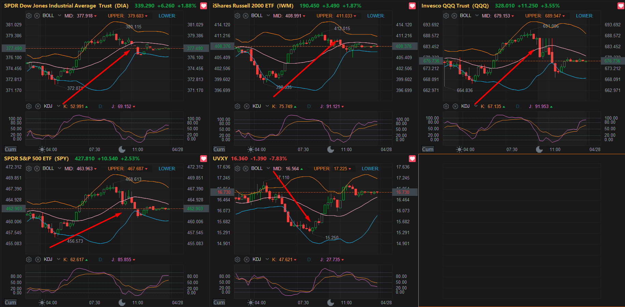Viewport: 625px width, 307px height.
Task: Open BOLL settings gear on SPY chart
Action: click(x=29, y=169)
